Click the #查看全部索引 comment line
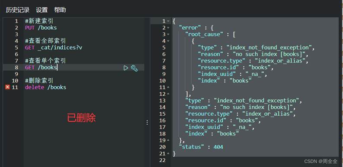The width and height of the screenshot is (343, 167). 45,41
